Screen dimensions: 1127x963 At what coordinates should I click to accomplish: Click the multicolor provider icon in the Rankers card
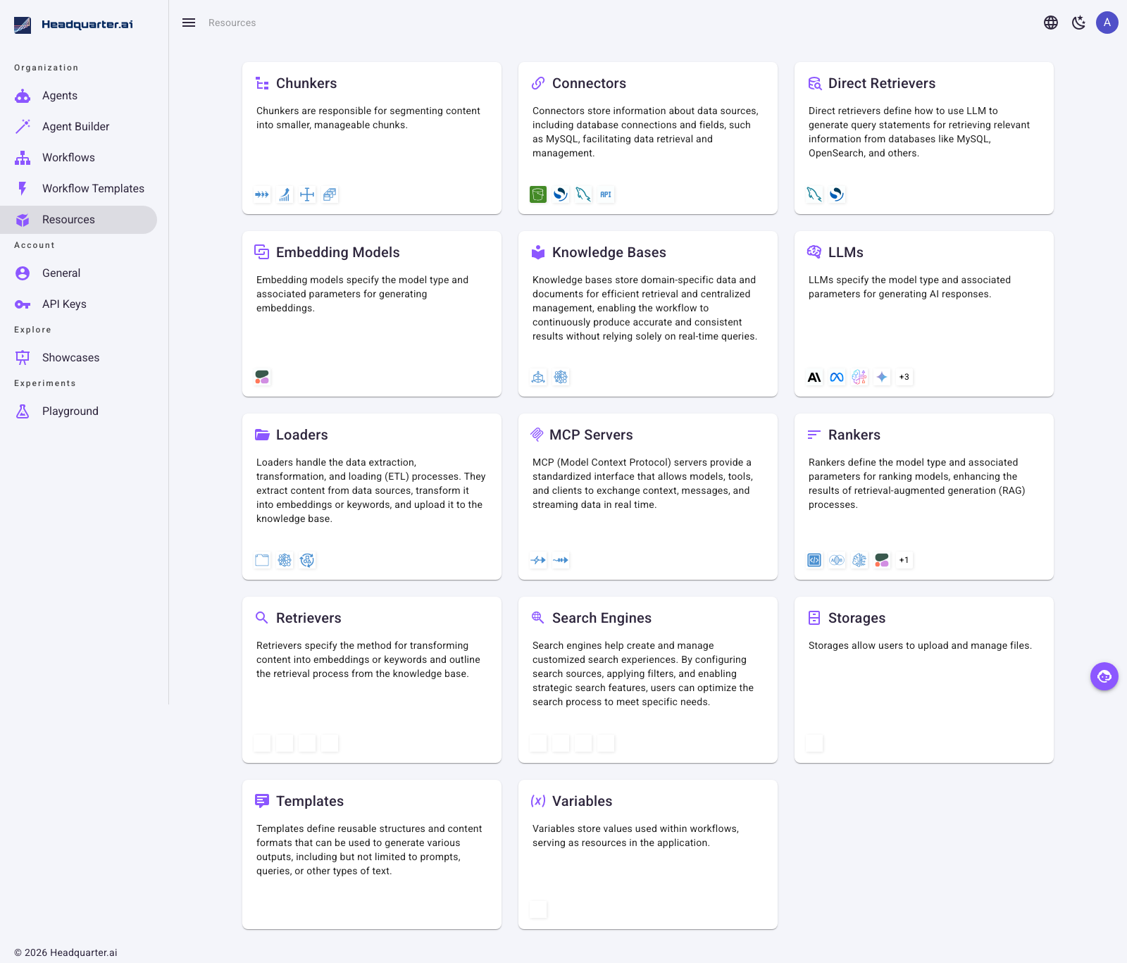(x=882, y=560)
